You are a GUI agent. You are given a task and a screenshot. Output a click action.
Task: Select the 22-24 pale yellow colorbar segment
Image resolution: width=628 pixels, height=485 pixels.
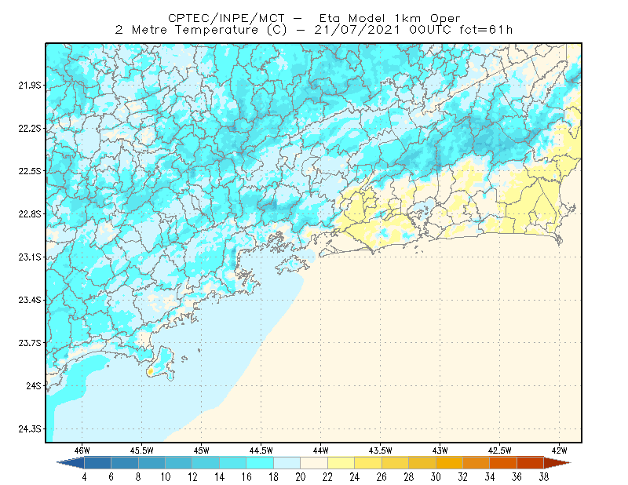(x=341, y=463)
